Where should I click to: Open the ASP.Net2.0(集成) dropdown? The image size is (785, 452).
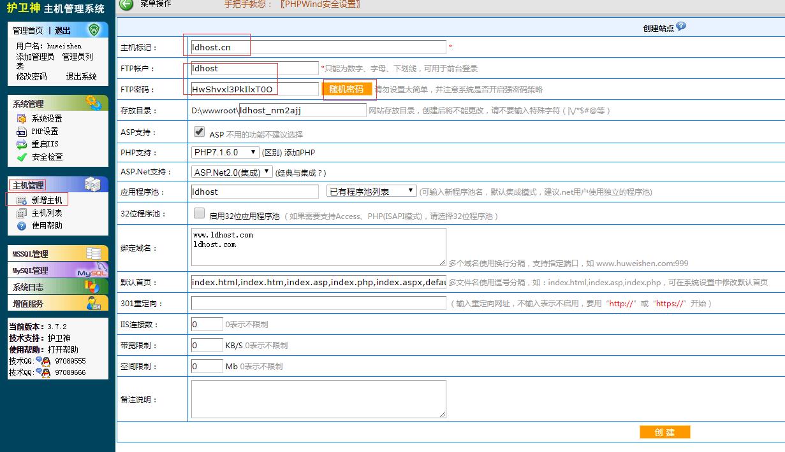tap(232, 172)
